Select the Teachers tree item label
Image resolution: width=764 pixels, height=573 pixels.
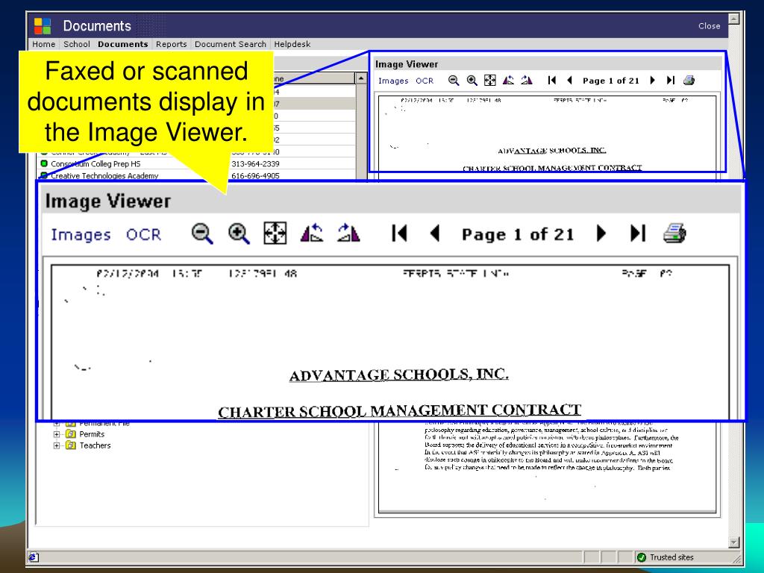click(x=95, y=445)
